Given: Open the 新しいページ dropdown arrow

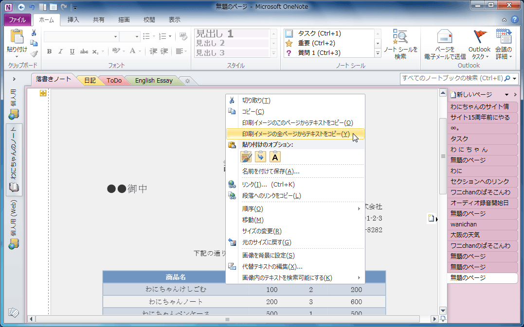Looking at the screenshot, I should [506, 95].
